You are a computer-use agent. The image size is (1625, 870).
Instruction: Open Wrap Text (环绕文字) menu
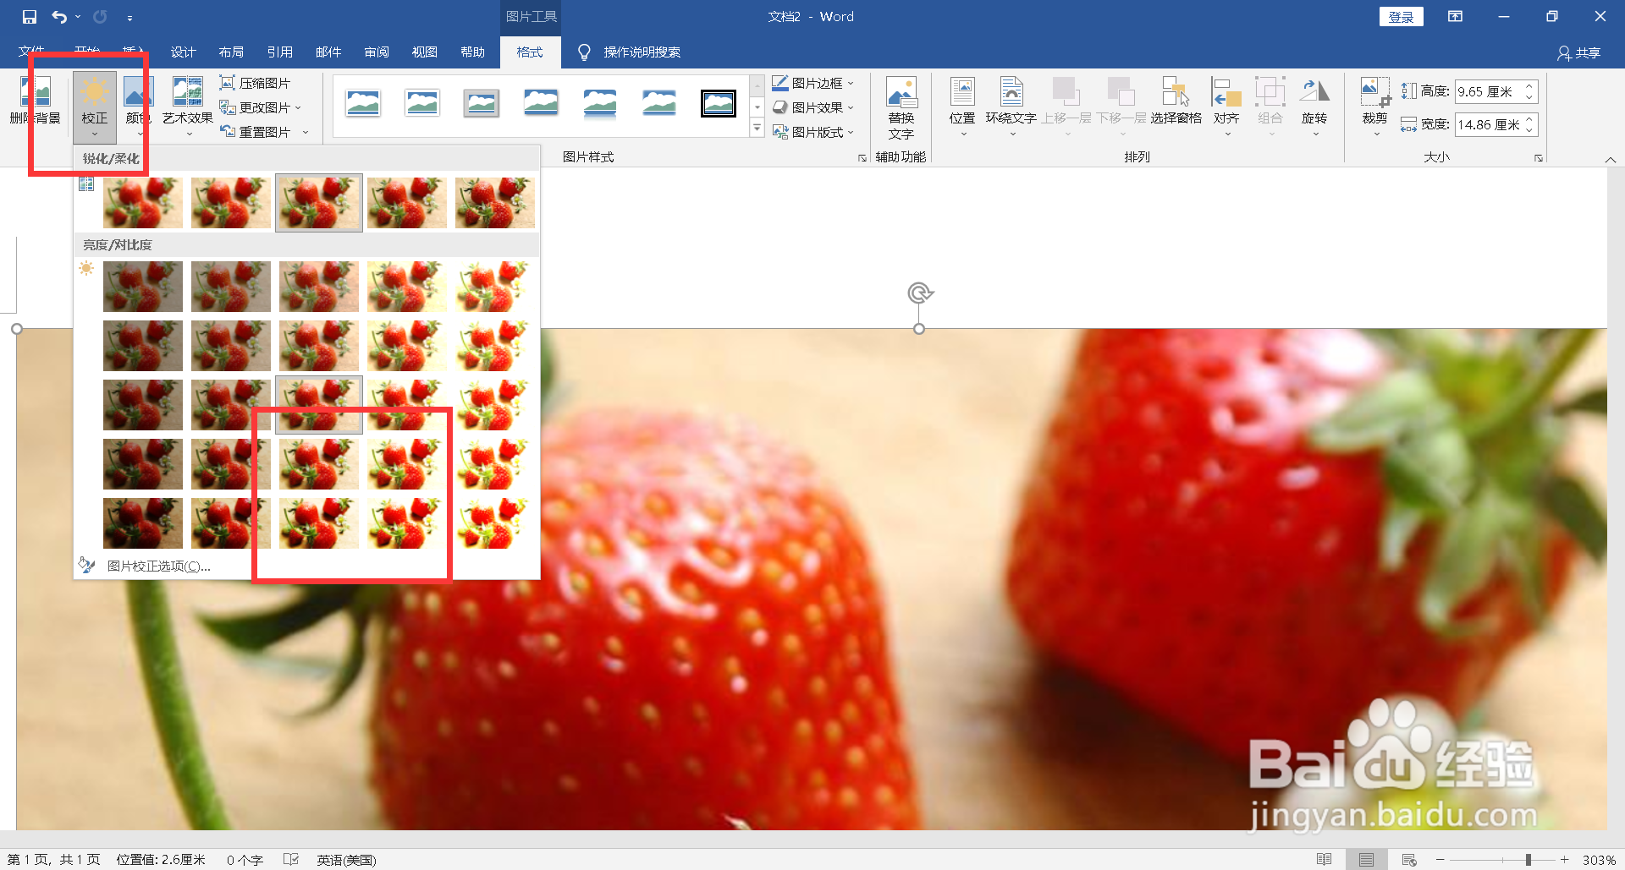[x=1011, y=107]
